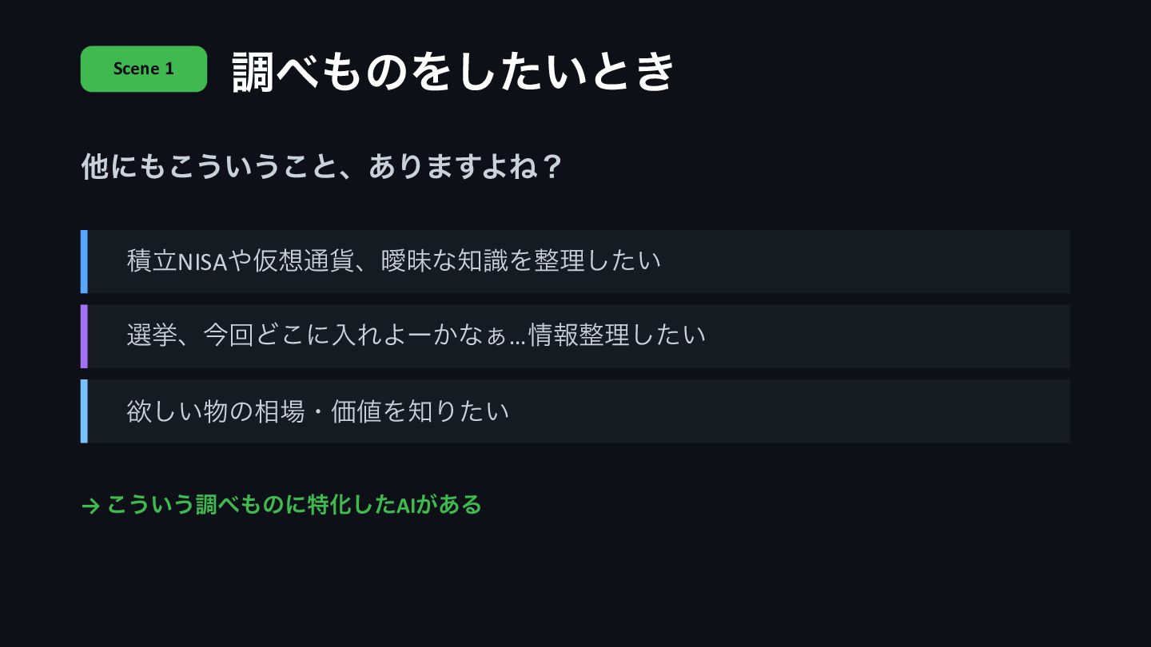Click the purple accent bar beside 選挙 row

click(84, 335)
